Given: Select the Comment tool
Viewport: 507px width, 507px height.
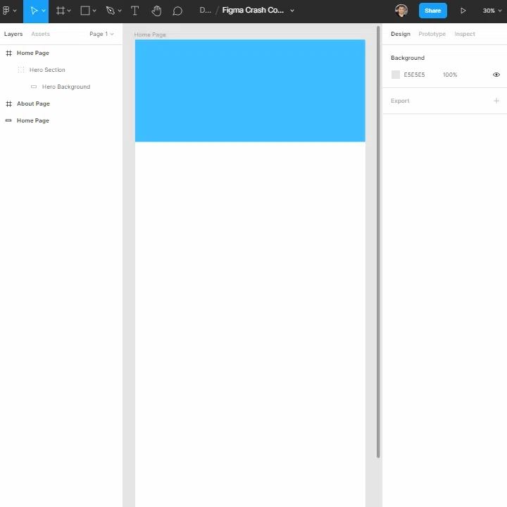Looking at the screenshot, I should coord(177,11).
